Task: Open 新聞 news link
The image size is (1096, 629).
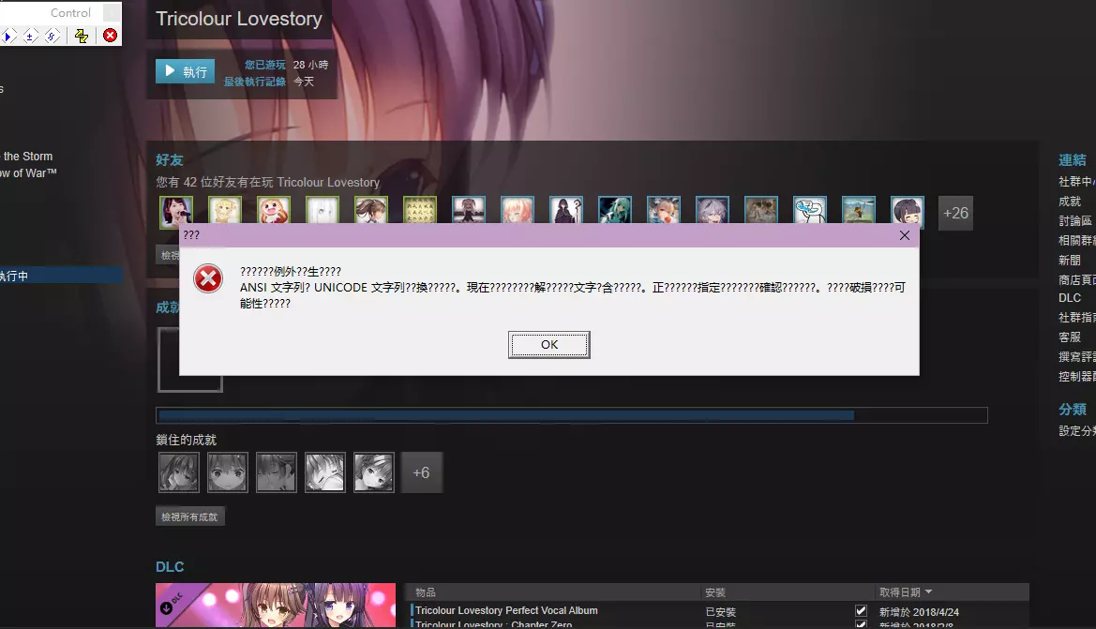Action: 1070,260
